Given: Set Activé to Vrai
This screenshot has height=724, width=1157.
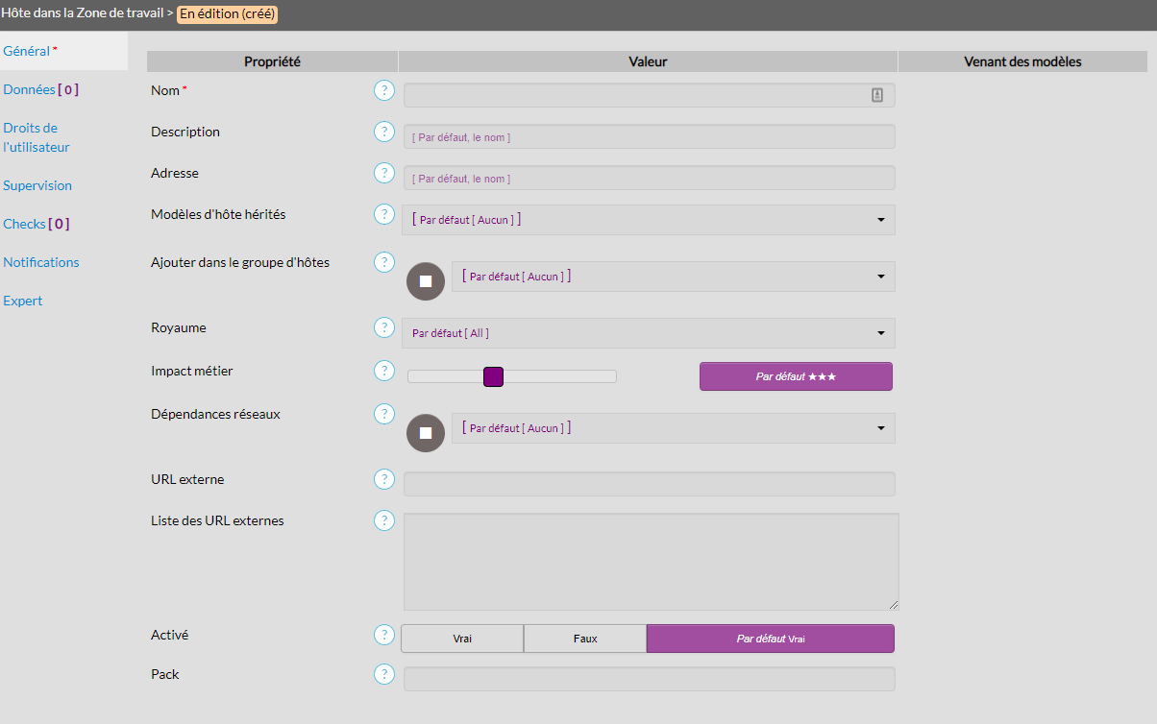Looking at the screenshot, I should pos(462,639).
